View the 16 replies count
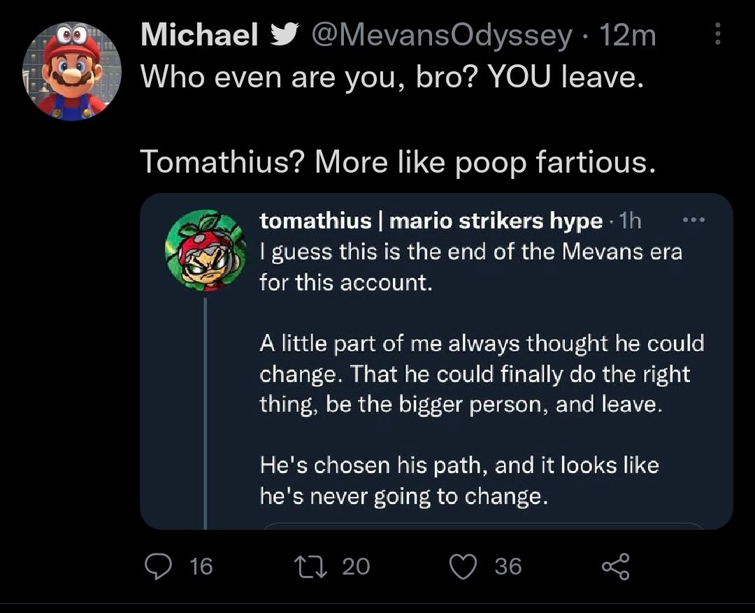Viewport: 755px width, 613px height. click(x=201, y=565)
